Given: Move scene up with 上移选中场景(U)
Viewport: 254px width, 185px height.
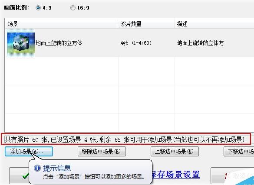Looking at the screenshot, I should (175, 151).
